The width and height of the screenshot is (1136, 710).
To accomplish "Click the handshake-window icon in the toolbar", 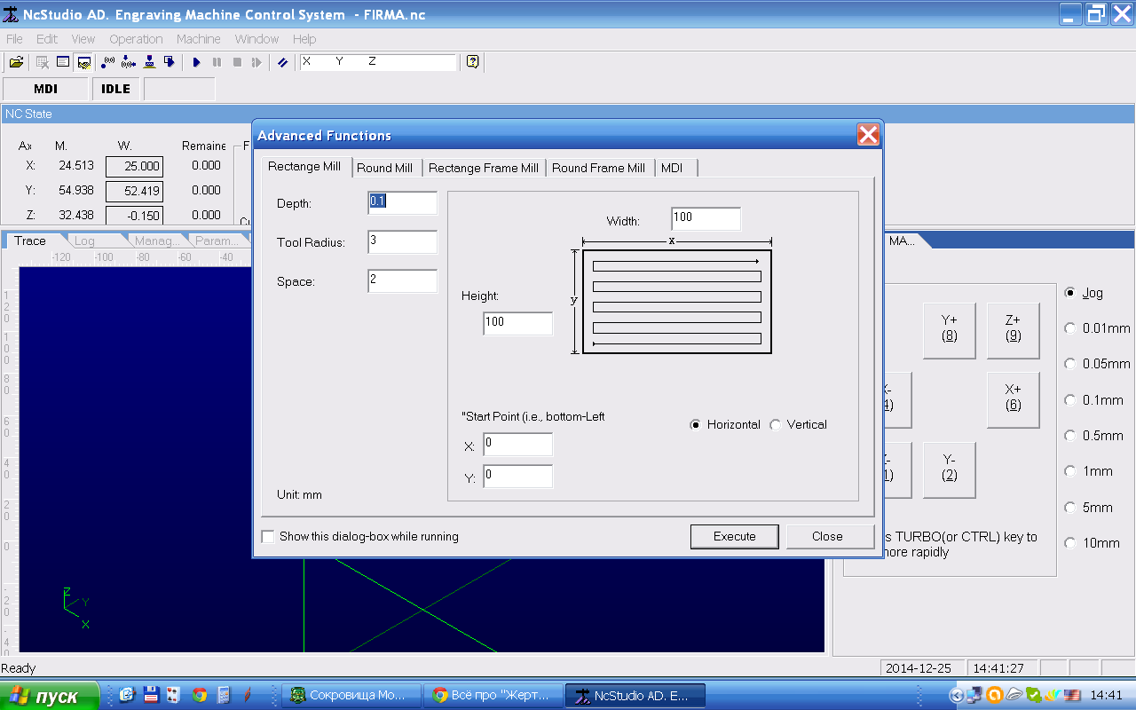I will [x=84, y=62].
